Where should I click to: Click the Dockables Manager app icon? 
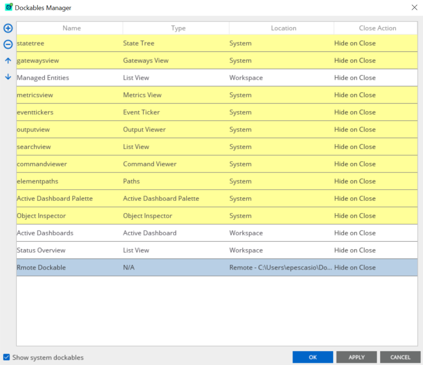tap(8, 8)
